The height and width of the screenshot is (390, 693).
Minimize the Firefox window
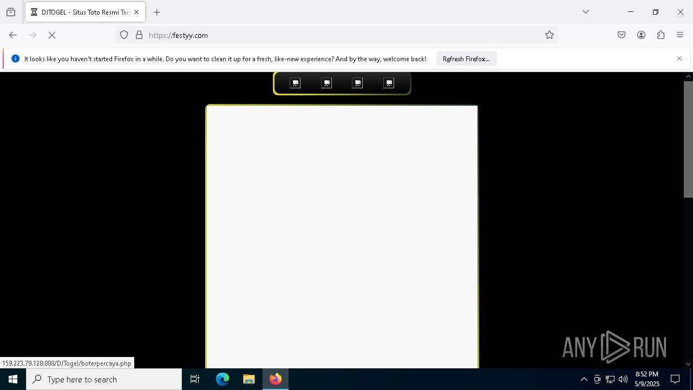point(631,12)
